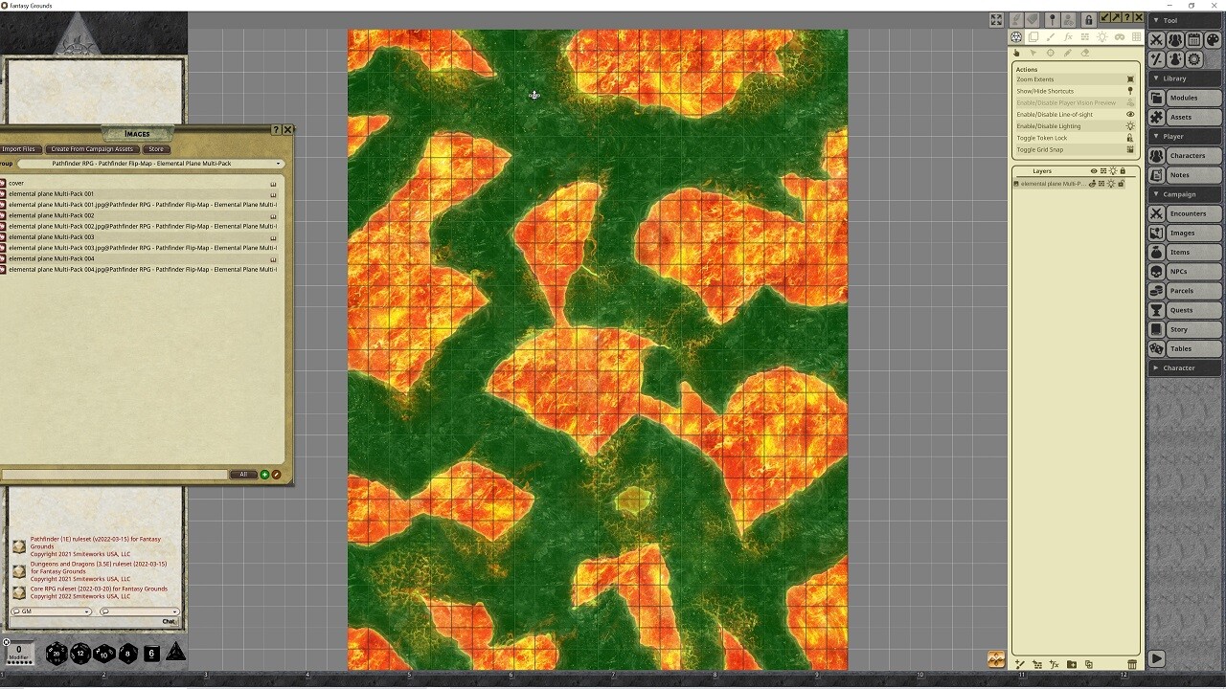Click the new folder icon in the bottom toolbar
The image size is (1226, 689).
point(1072,663)
